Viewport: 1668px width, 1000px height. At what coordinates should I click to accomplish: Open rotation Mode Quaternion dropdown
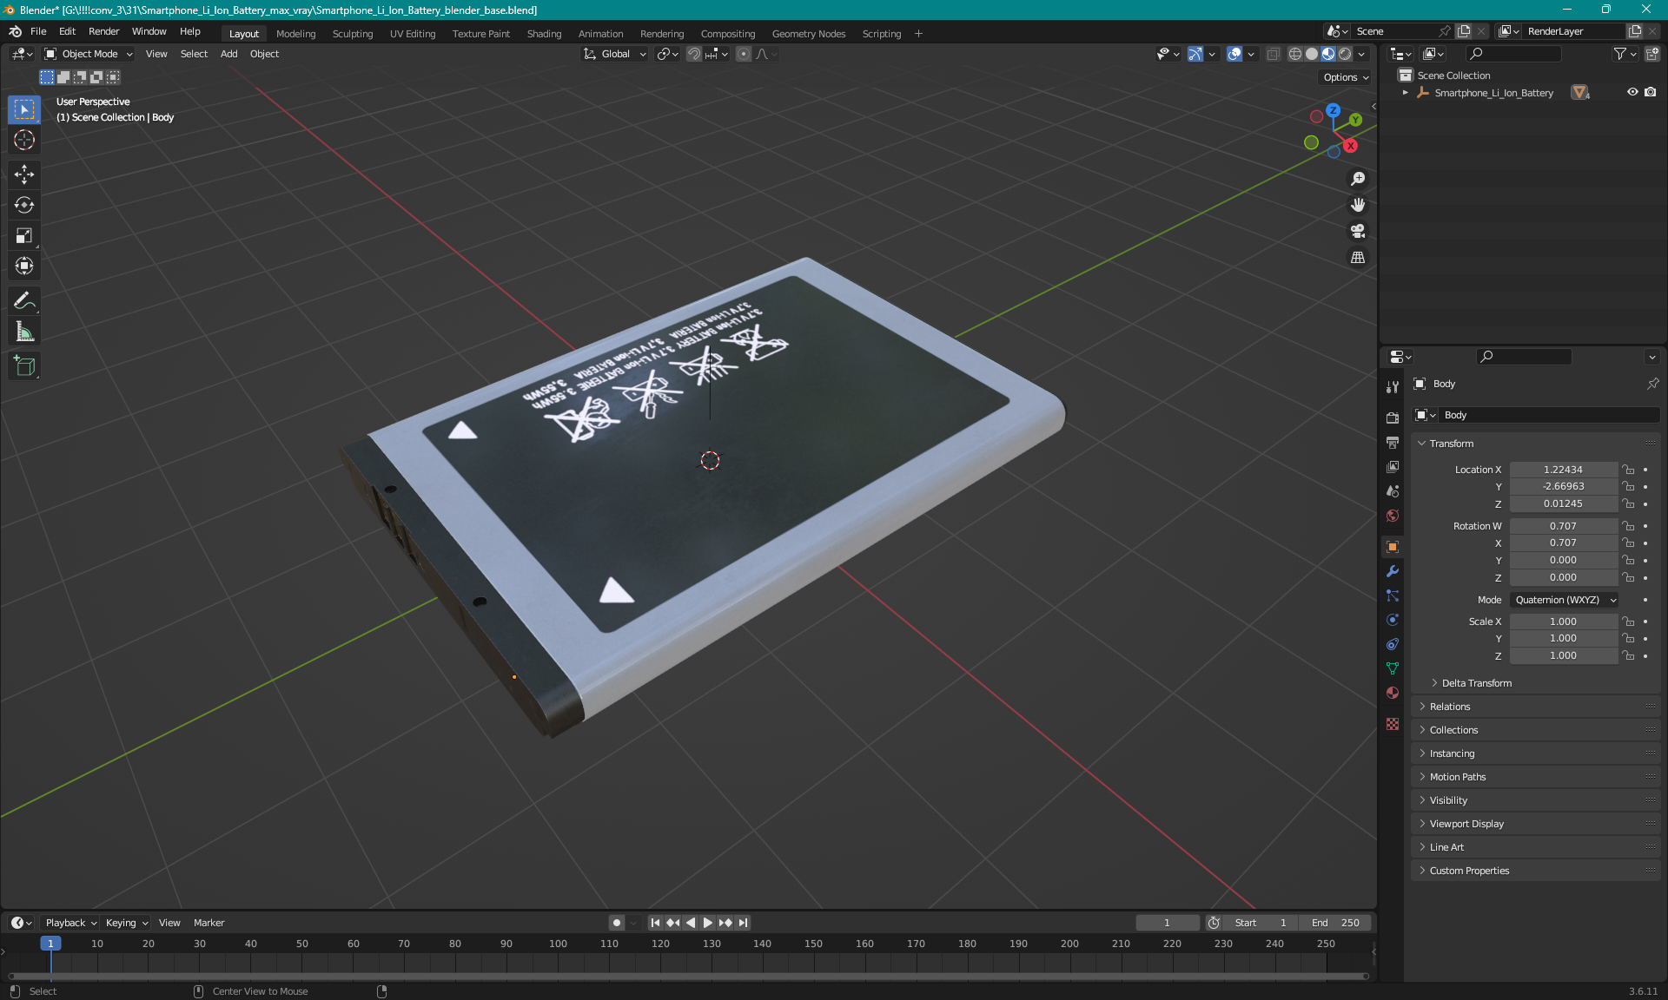(1564, 600)
